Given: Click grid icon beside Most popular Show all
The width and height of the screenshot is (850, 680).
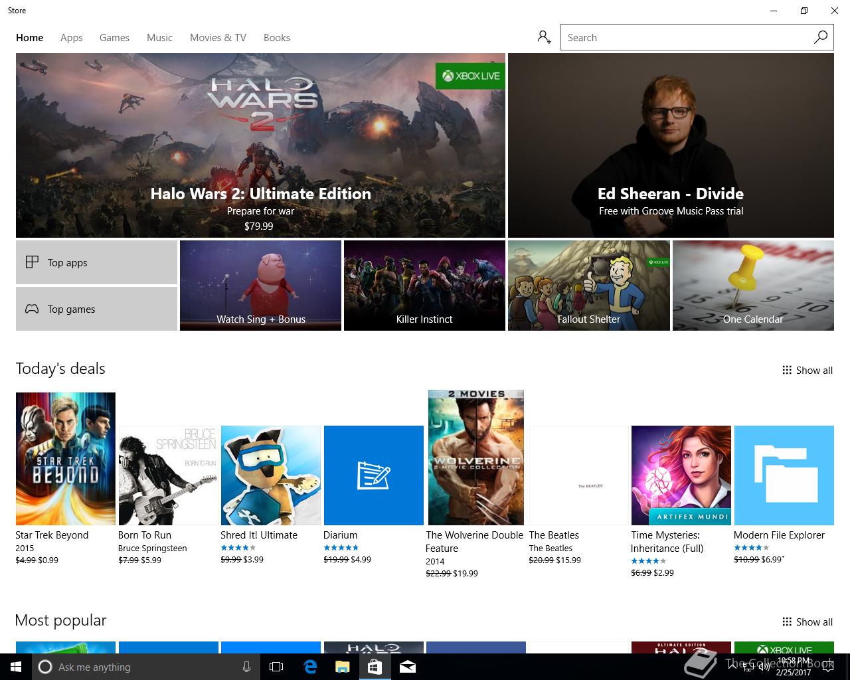Looking at the screenshot, I should [787, 622].
